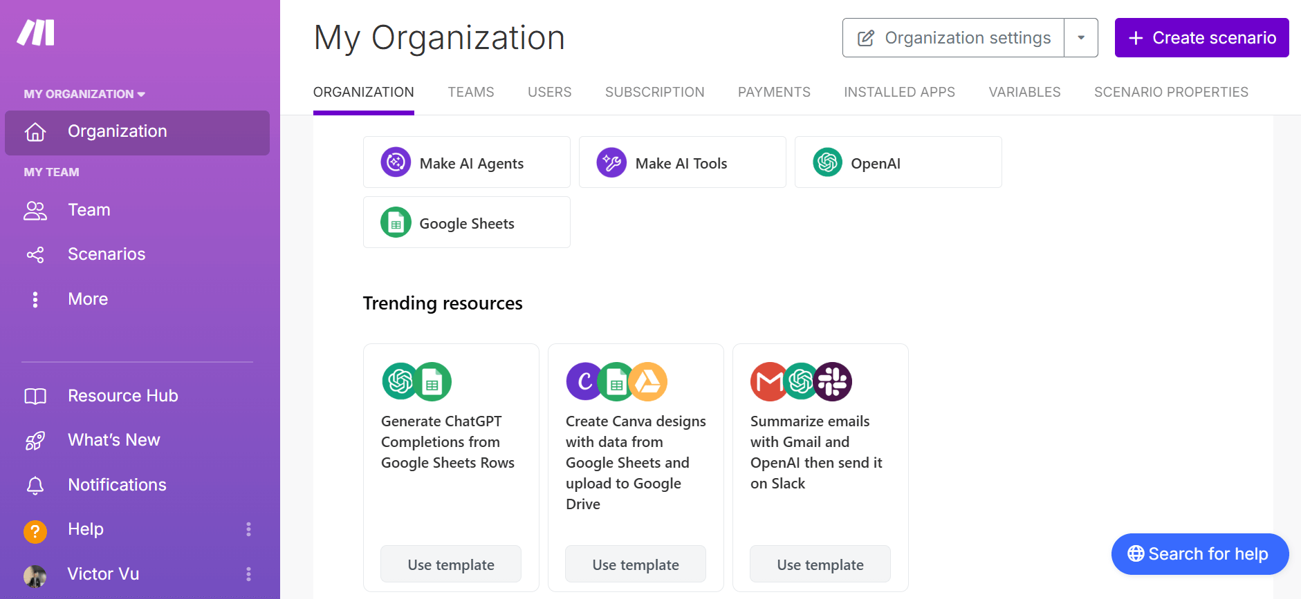Viewport: 1301px width, 599px height.
Task: Click the pencil icon in Organization settings
Action: (866, 38)
